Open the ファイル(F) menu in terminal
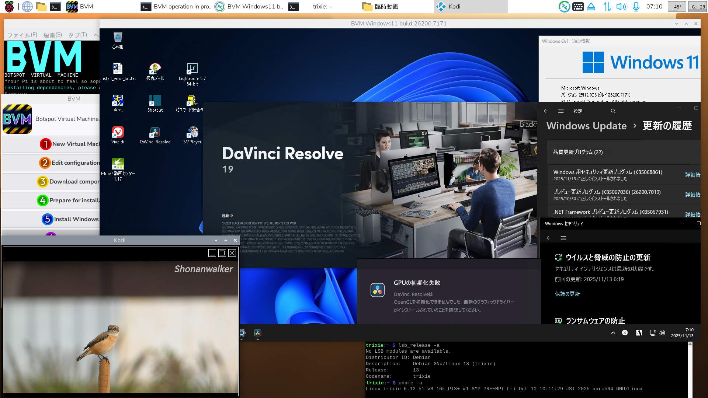Viewport: 708px width, 398px height. pyautogui.click(x=22, y=35)
